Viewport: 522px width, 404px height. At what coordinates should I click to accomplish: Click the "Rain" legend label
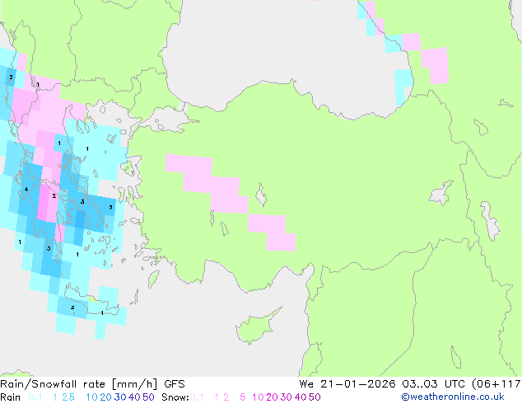[x=11, y=397]
